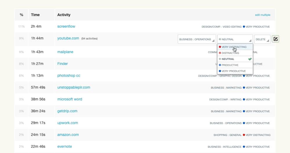Click the Time column header

[35, 15]
